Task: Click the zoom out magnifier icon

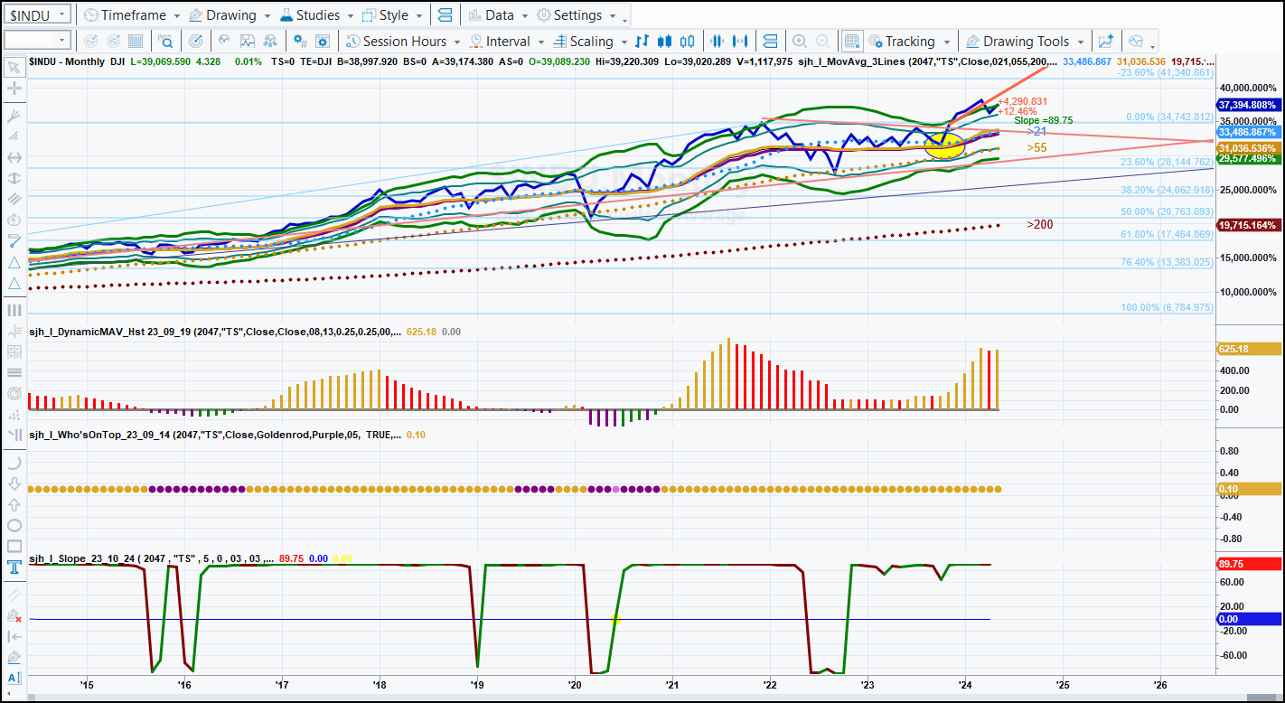Action: point(822,41)
